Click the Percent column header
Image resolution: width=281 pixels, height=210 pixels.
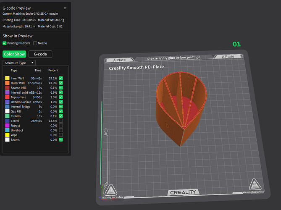point(53,70)
